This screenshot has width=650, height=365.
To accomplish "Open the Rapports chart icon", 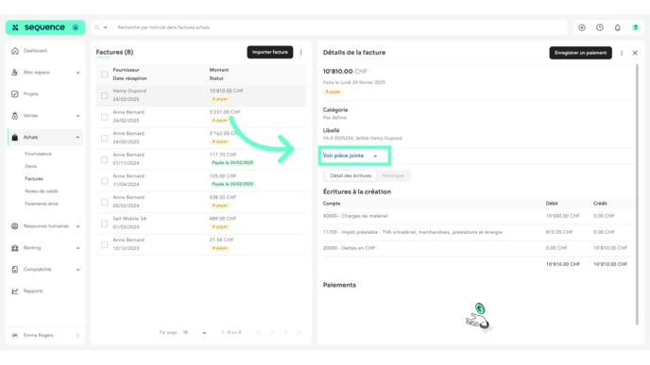I will click(x=15, y=290).
